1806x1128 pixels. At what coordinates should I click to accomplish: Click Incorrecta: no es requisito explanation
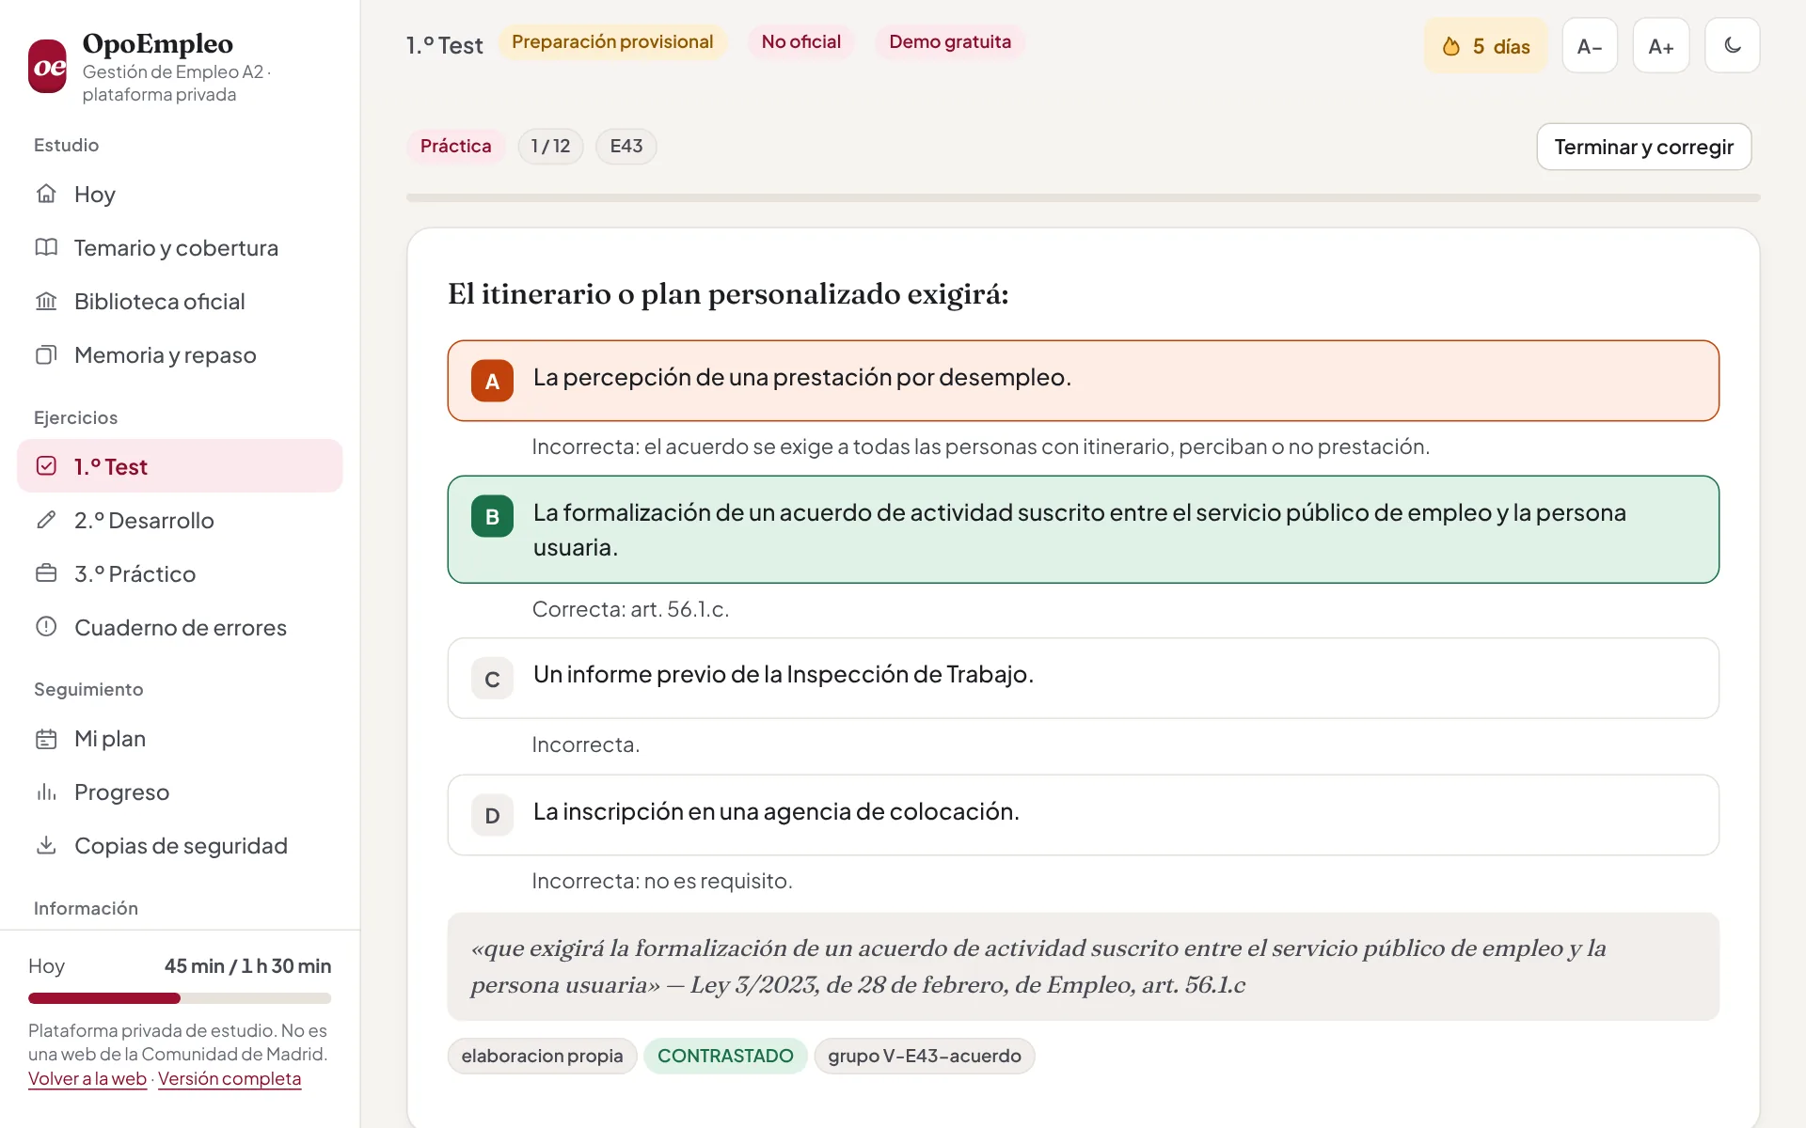coord(662,881)
